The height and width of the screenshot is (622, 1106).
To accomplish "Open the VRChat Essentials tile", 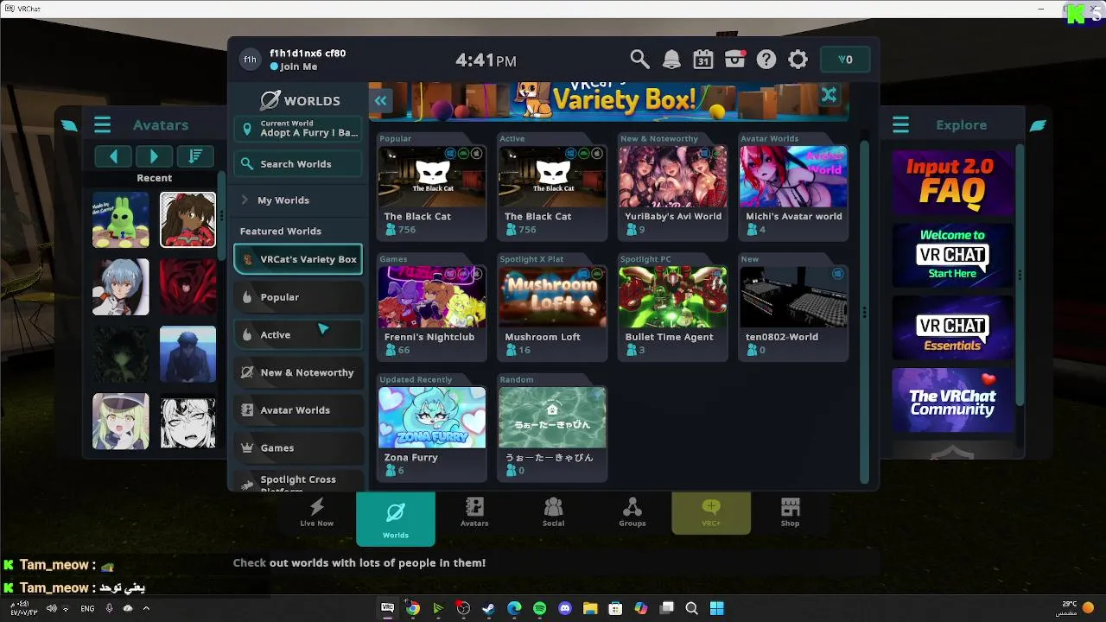I will tap(952, 327).
